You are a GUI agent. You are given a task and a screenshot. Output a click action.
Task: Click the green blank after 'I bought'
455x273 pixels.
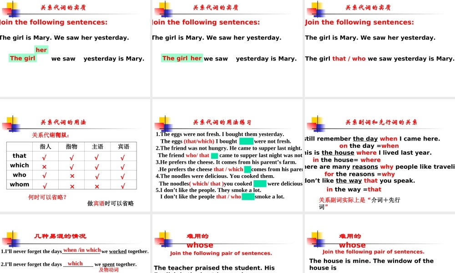[x=246, y=142]
